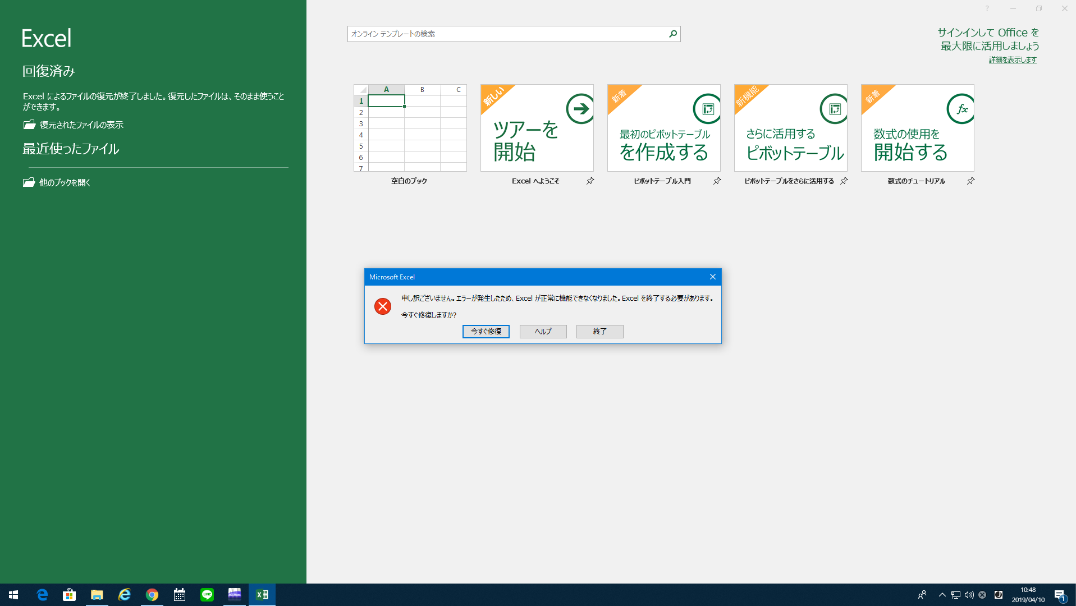Click the volume speaker icon

(x=969, y=595)
